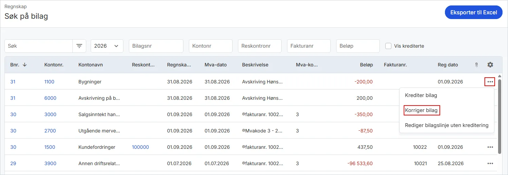This screenshot has width=508, height=175.
Task: Click the Fakturanr filter field
Action: coord(309,46)
